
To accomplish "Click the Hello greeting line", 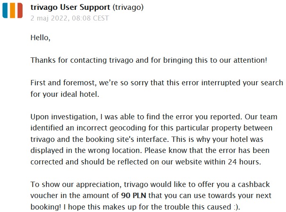I will pos(40,38).
